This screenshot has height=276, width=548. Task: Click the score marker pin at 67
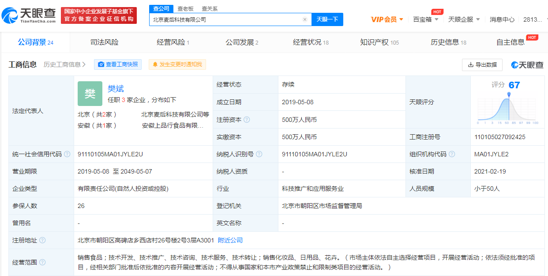click(x=509, y=95)
